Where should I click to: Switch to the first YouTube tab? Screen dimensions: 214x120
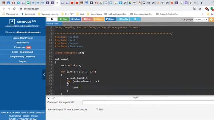point(72,3)
